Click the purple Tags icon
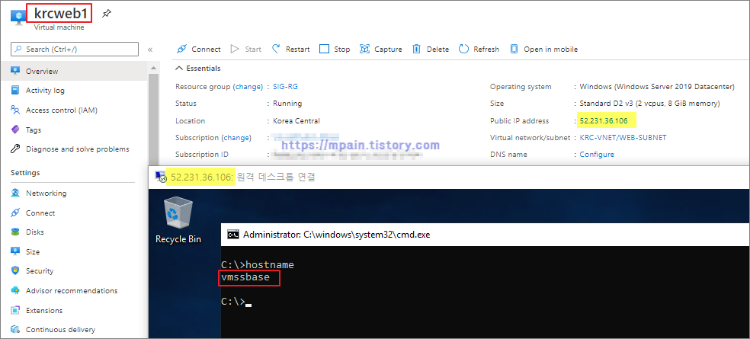This screenshot has width=750, height=339. point(15,130)
